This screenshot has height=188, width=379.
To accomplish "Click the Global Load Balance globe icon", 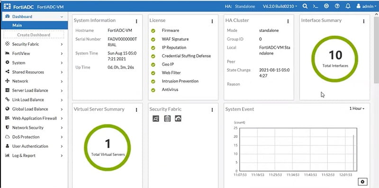I will pyautogui.click(x=8, y=109).
